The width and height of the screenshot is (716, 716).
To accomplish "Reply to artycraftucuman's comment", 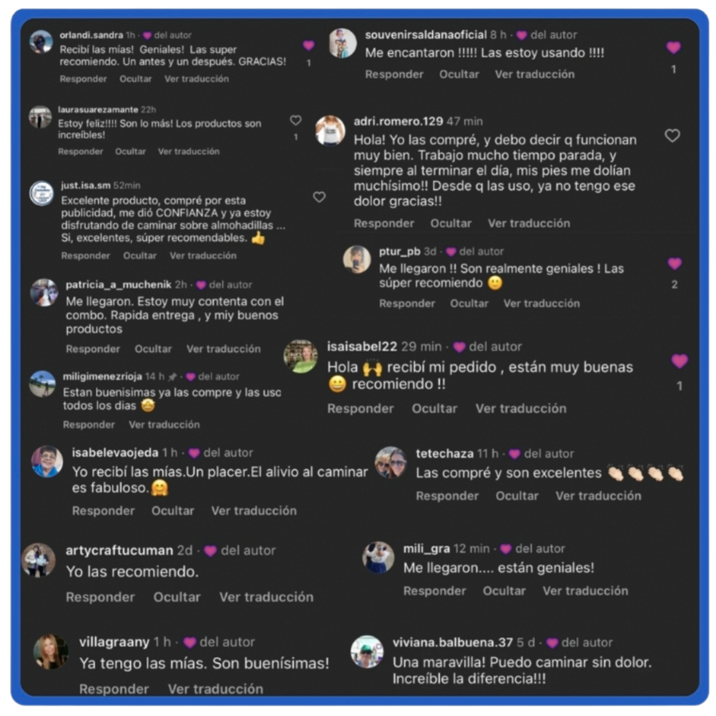I will pos(101,597).
